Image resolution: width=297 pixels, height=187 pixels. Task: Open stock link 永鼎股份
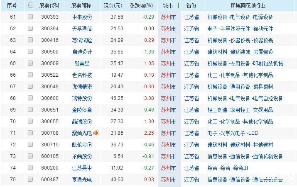82,156
